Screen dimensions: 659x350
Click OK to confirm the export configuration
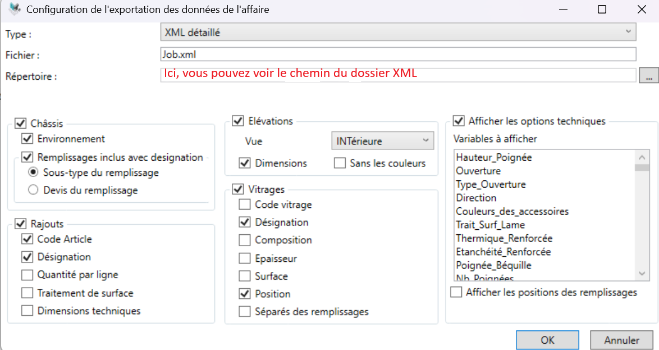coord(547,340)
